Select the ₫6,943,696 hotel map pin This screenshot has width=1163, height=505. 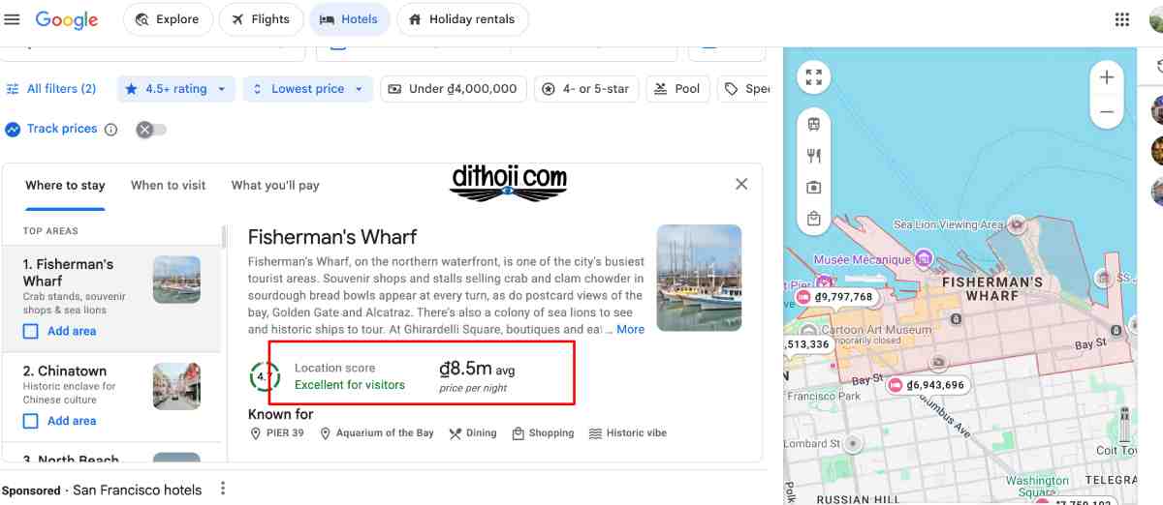(x=927, y=385)
